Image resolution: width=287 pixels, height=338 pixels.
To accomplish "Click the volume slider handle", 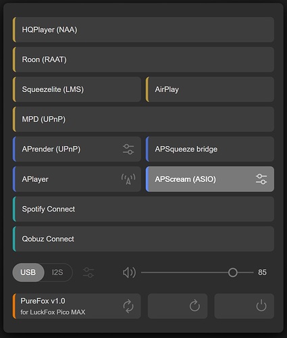I will click(x=232, y=272).
